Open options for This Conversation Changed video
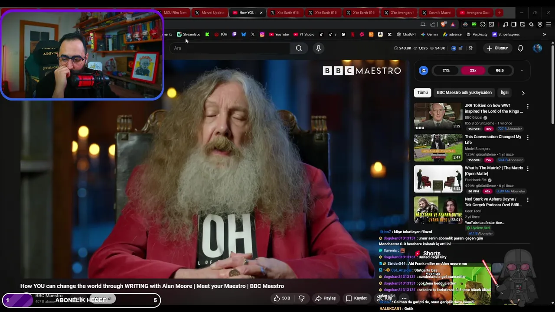The image size is (555, 312). coord(528,137)
